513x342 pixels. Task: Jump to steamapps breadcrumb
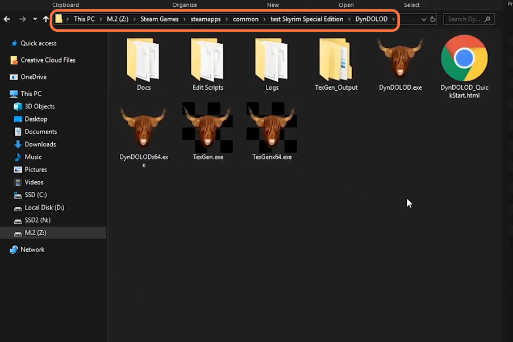pyautogui.click(x=206, y=19)
